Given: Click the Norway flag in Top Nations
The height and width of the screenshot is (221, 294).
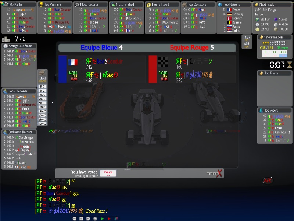Looking at the screenshot, I should 229,18.
